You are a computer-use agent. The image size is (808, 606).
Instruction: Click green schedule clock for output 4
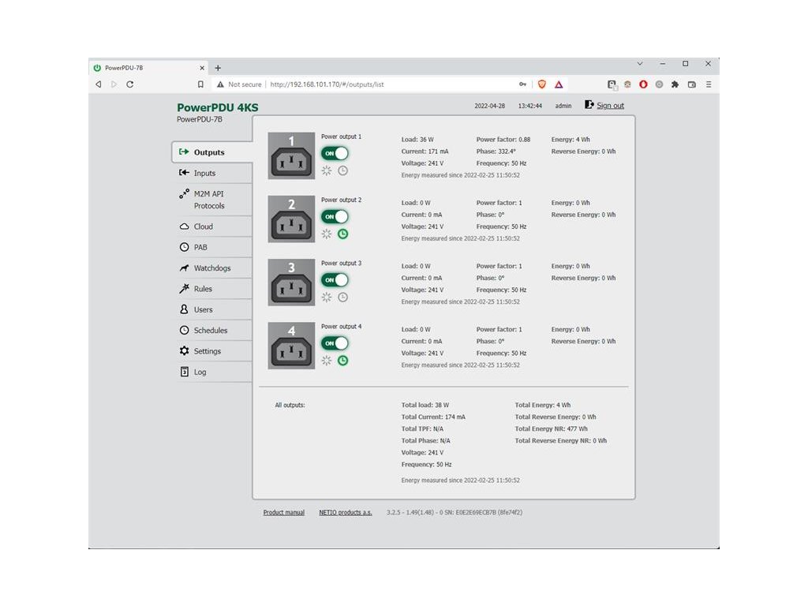coord(342,361)
